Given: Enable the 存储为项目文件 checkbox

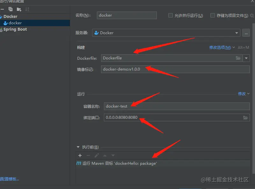Looking at the screenshot, I should pyautogui.click(x=213, y=15).
